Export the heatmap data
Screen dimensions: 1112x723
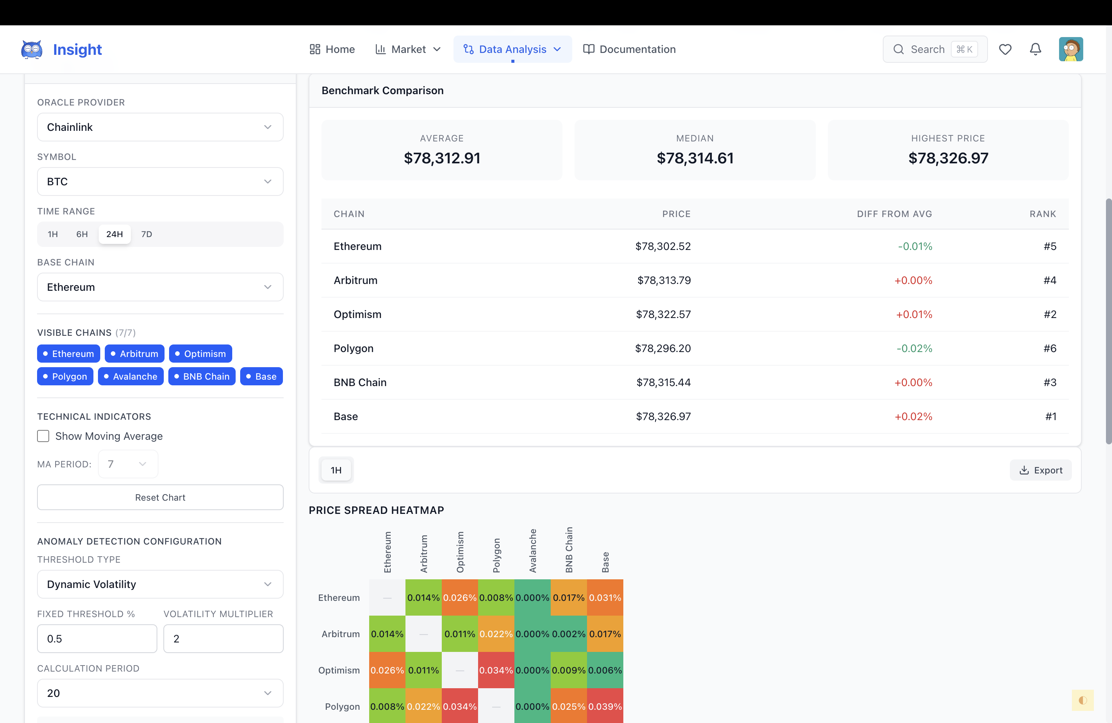(x=1041, y=470)
